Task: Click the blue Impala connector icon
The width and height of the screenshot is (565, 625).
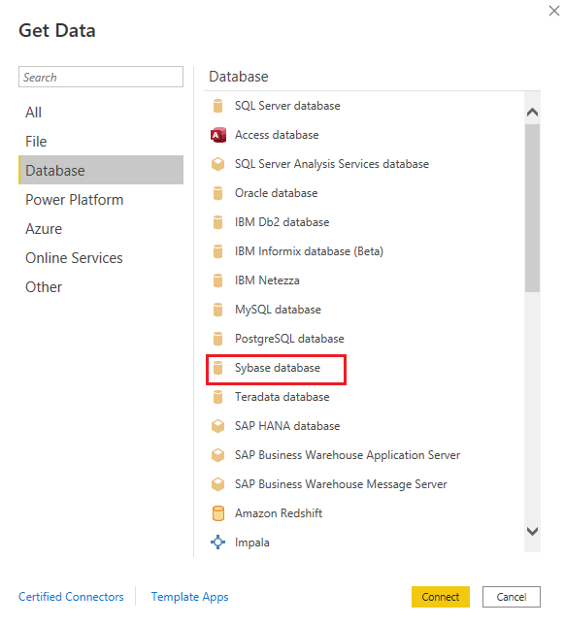Action: pyautogui.click(x=217, y=543)
